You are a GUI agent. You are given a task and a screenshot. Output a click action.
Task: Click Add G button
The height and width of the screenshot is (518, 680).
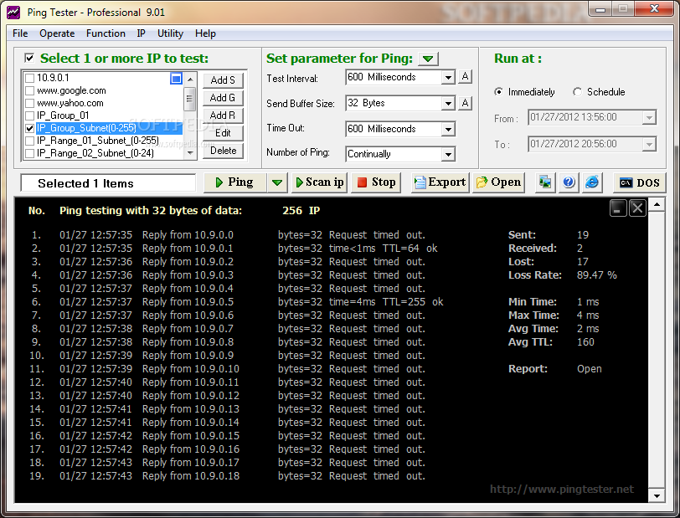tap(223, 98)
